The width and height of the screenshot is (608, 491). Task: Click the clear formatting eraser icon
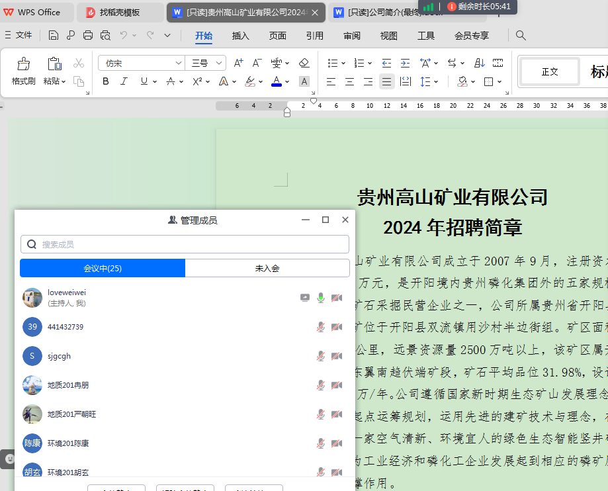tap(304, 63)
